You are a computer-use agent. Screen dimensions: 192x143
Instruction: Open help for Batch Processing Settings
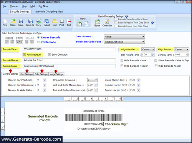click(x=126, y=16)
